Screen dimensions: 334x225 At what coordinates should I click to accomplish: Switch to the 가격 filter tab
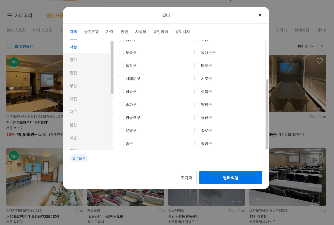tap(110, 32)
